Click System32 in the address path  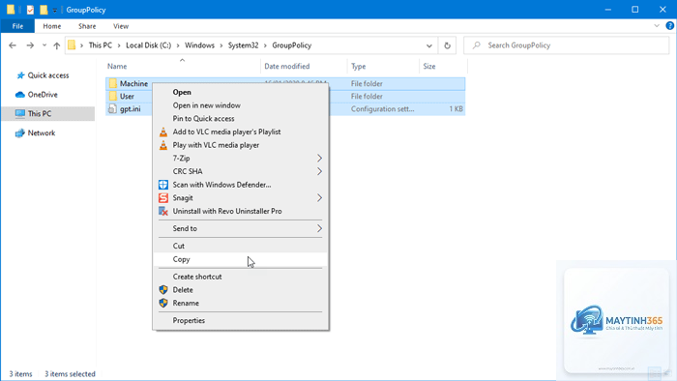pos(243,45)
